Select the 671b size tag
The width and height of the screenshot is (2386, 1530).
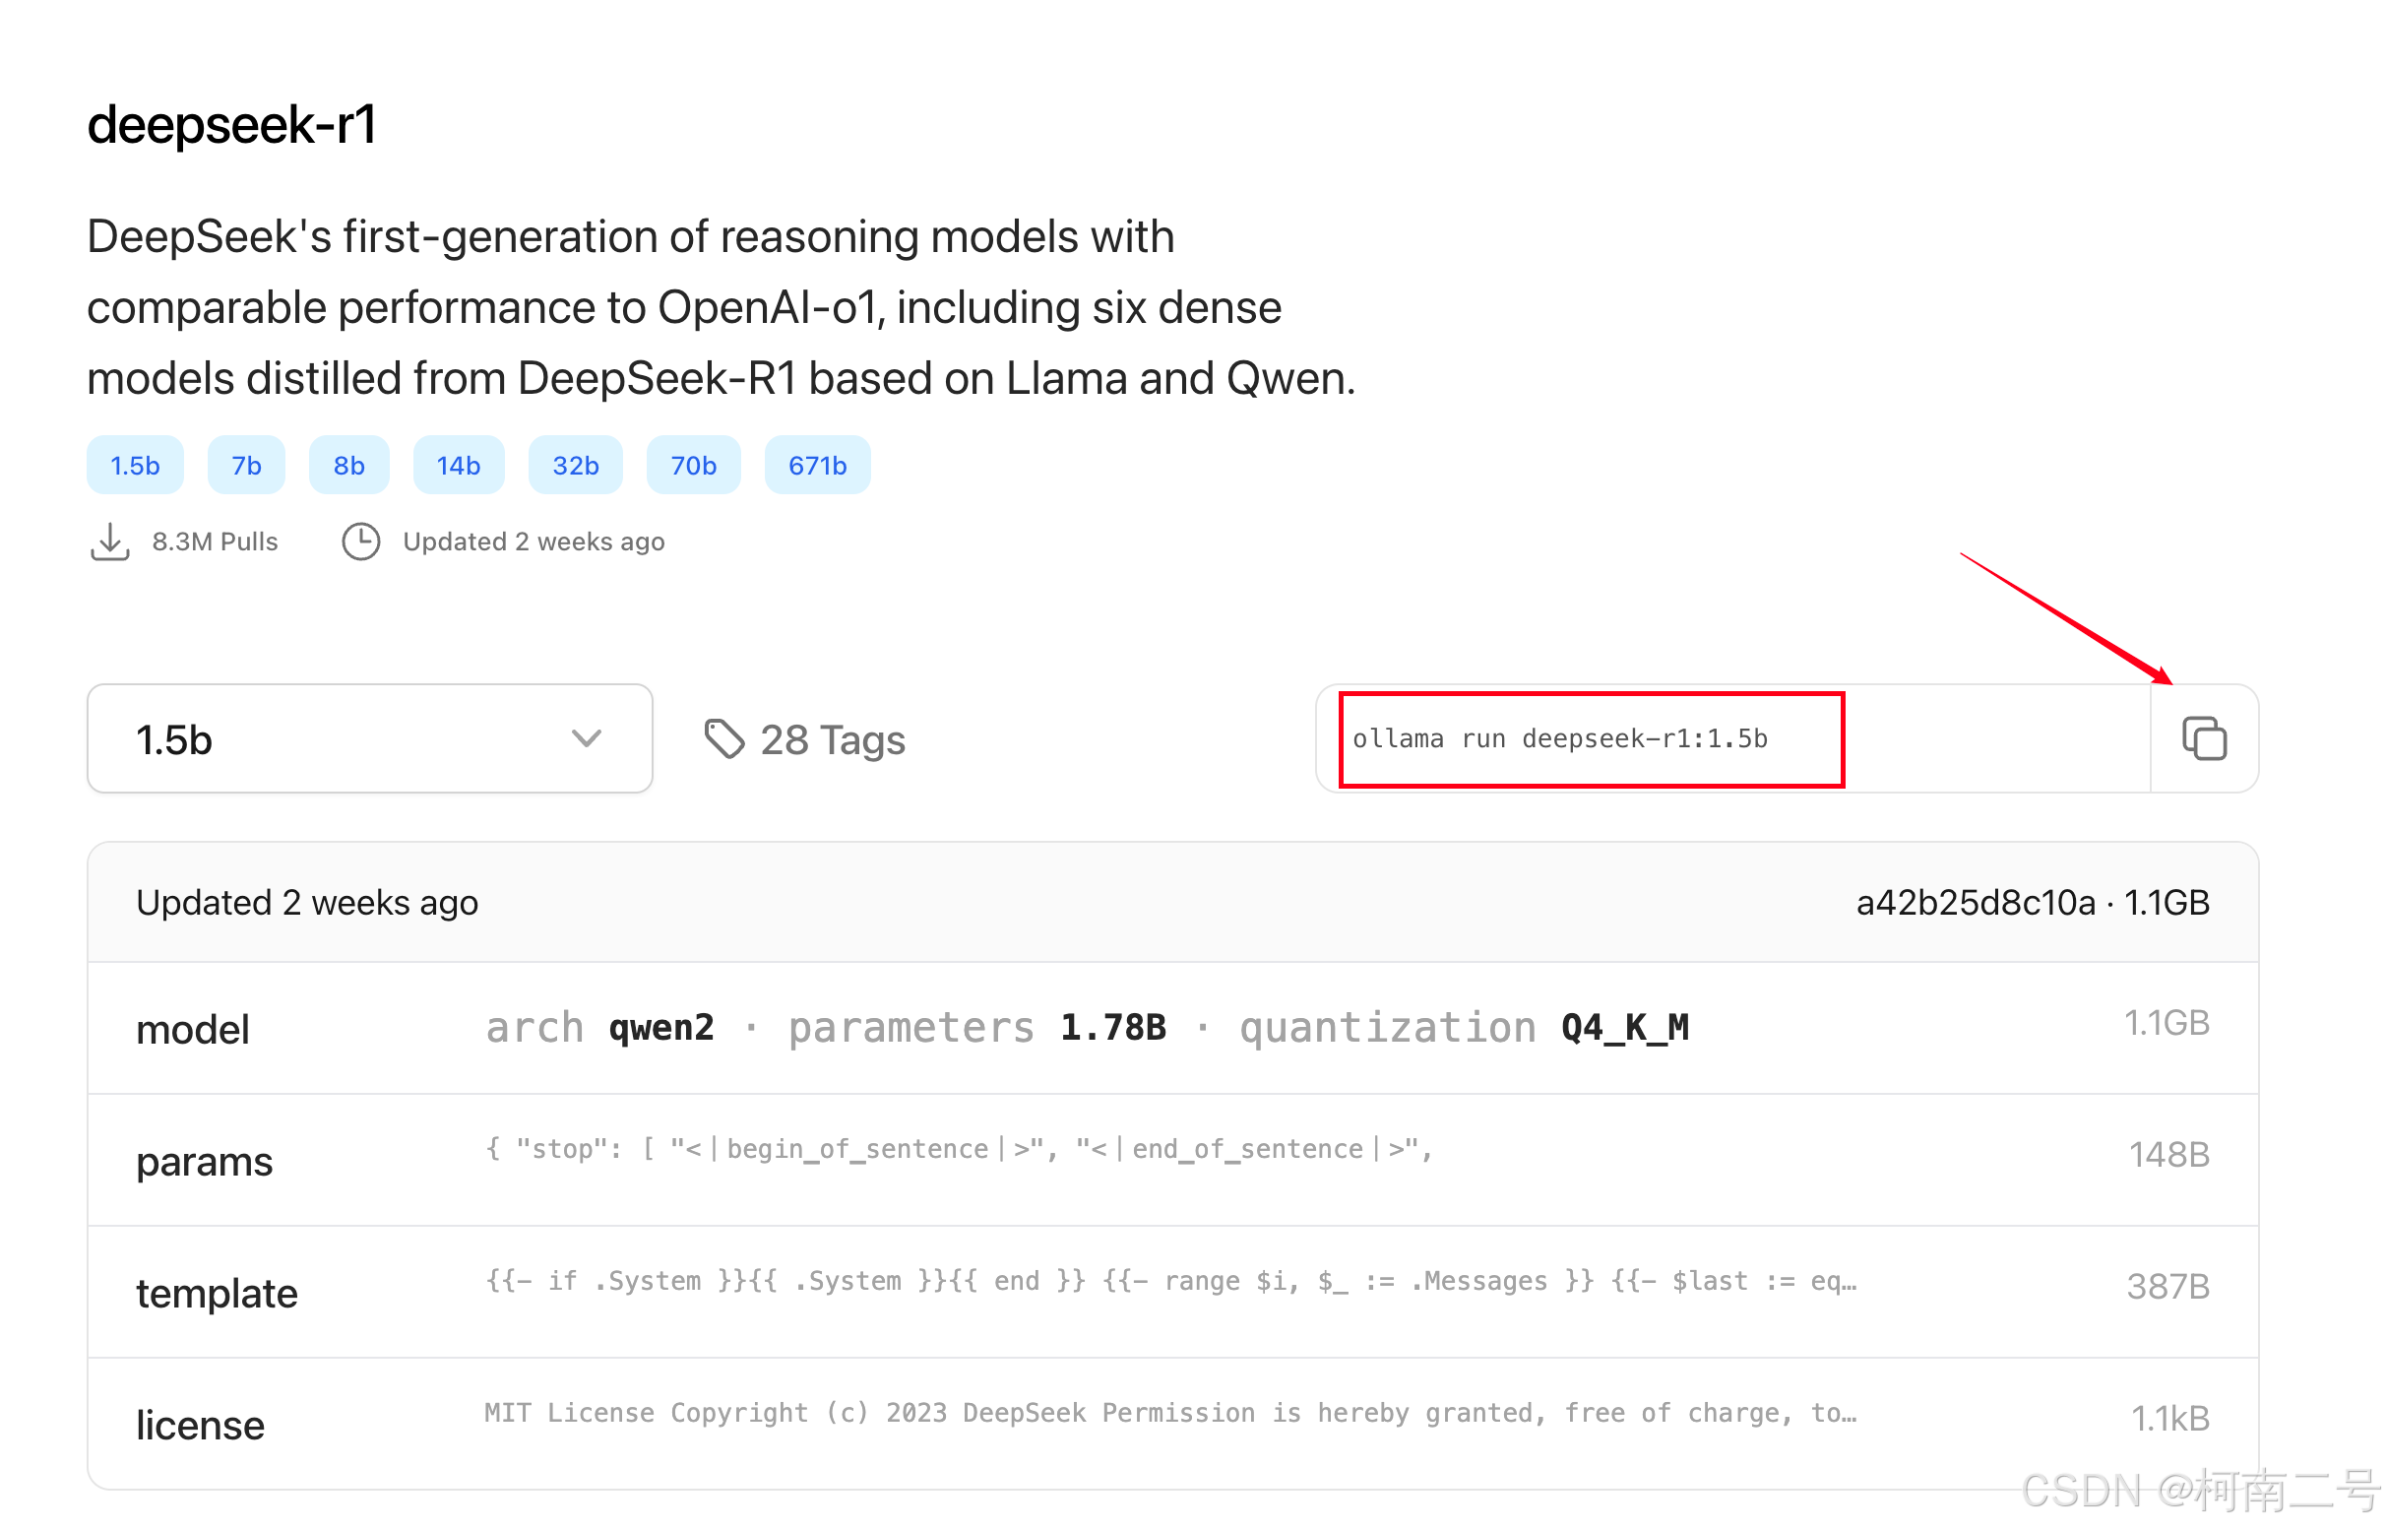click(817, 466)
